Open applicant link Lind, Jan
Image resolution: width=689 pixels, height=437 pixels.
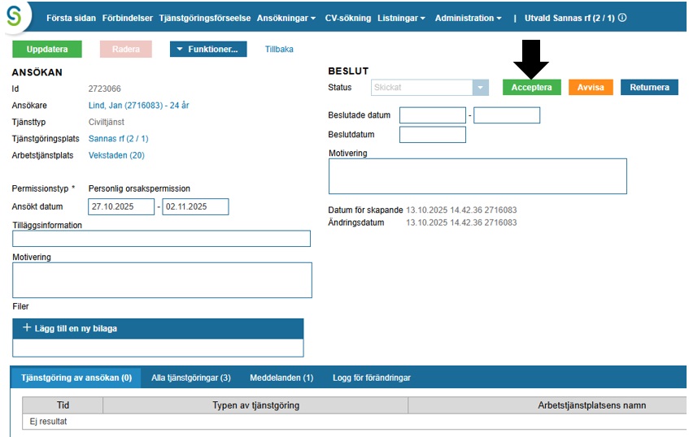tap(138, 106)
